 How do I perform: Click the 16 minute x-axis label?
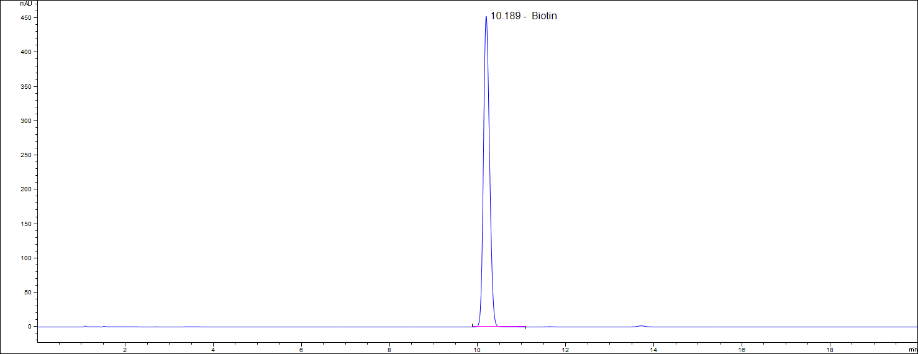[x=742, y=350]
